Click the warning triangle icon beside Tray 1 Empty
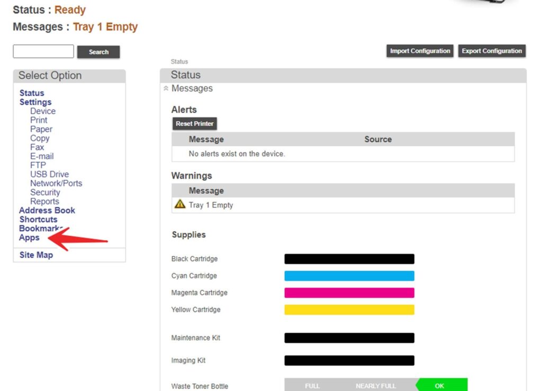542x391 pixels. (x=180, y=204)
